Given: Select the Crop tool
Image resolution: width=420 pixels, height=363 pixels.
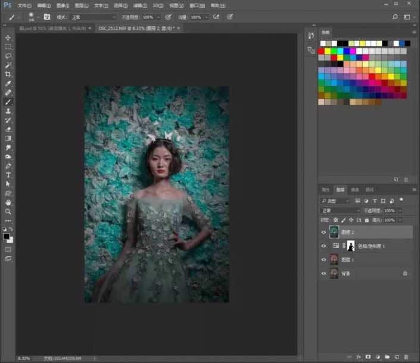Looking at the screenshot, I should tap(8, 74).
